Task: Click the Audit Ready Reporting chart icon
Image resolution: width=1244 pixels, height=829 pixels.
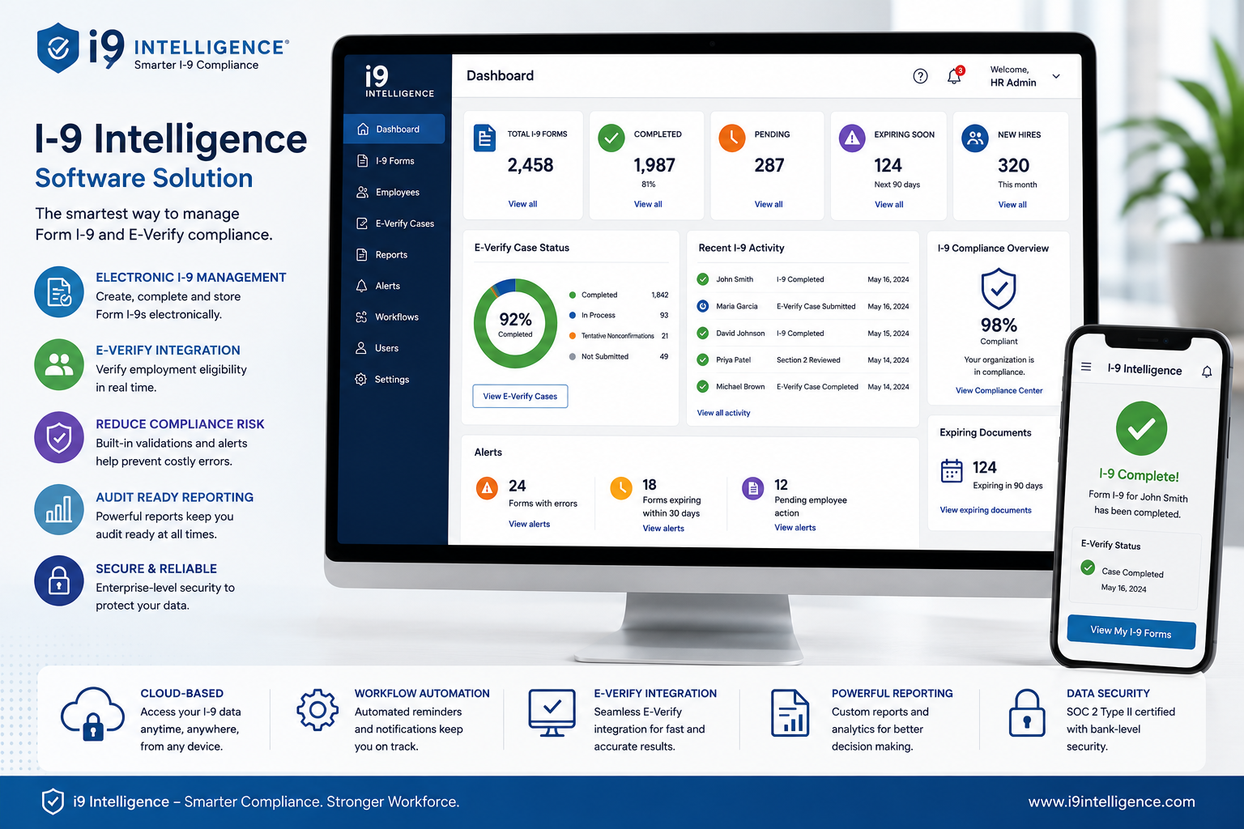Action: click(x=59, y=510)
